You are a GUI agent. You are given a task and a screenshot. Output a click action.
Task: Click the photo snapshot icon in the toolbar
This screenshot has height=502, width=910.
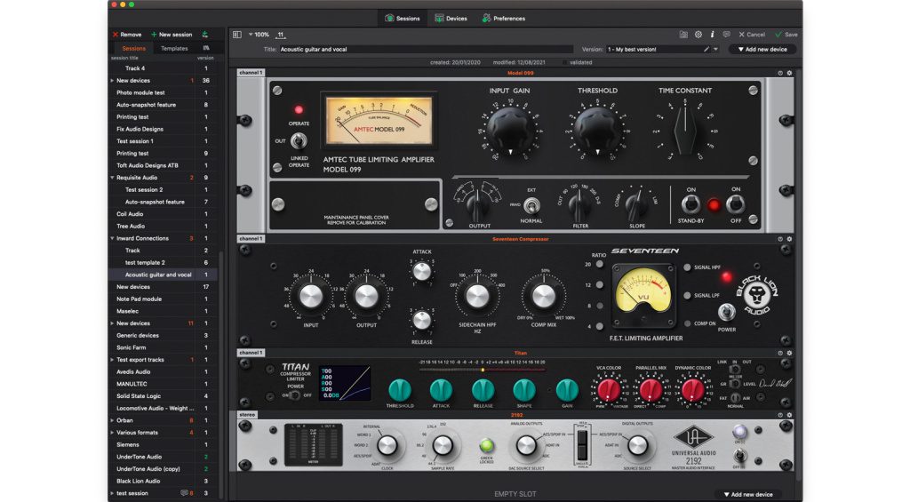[683, 35]
